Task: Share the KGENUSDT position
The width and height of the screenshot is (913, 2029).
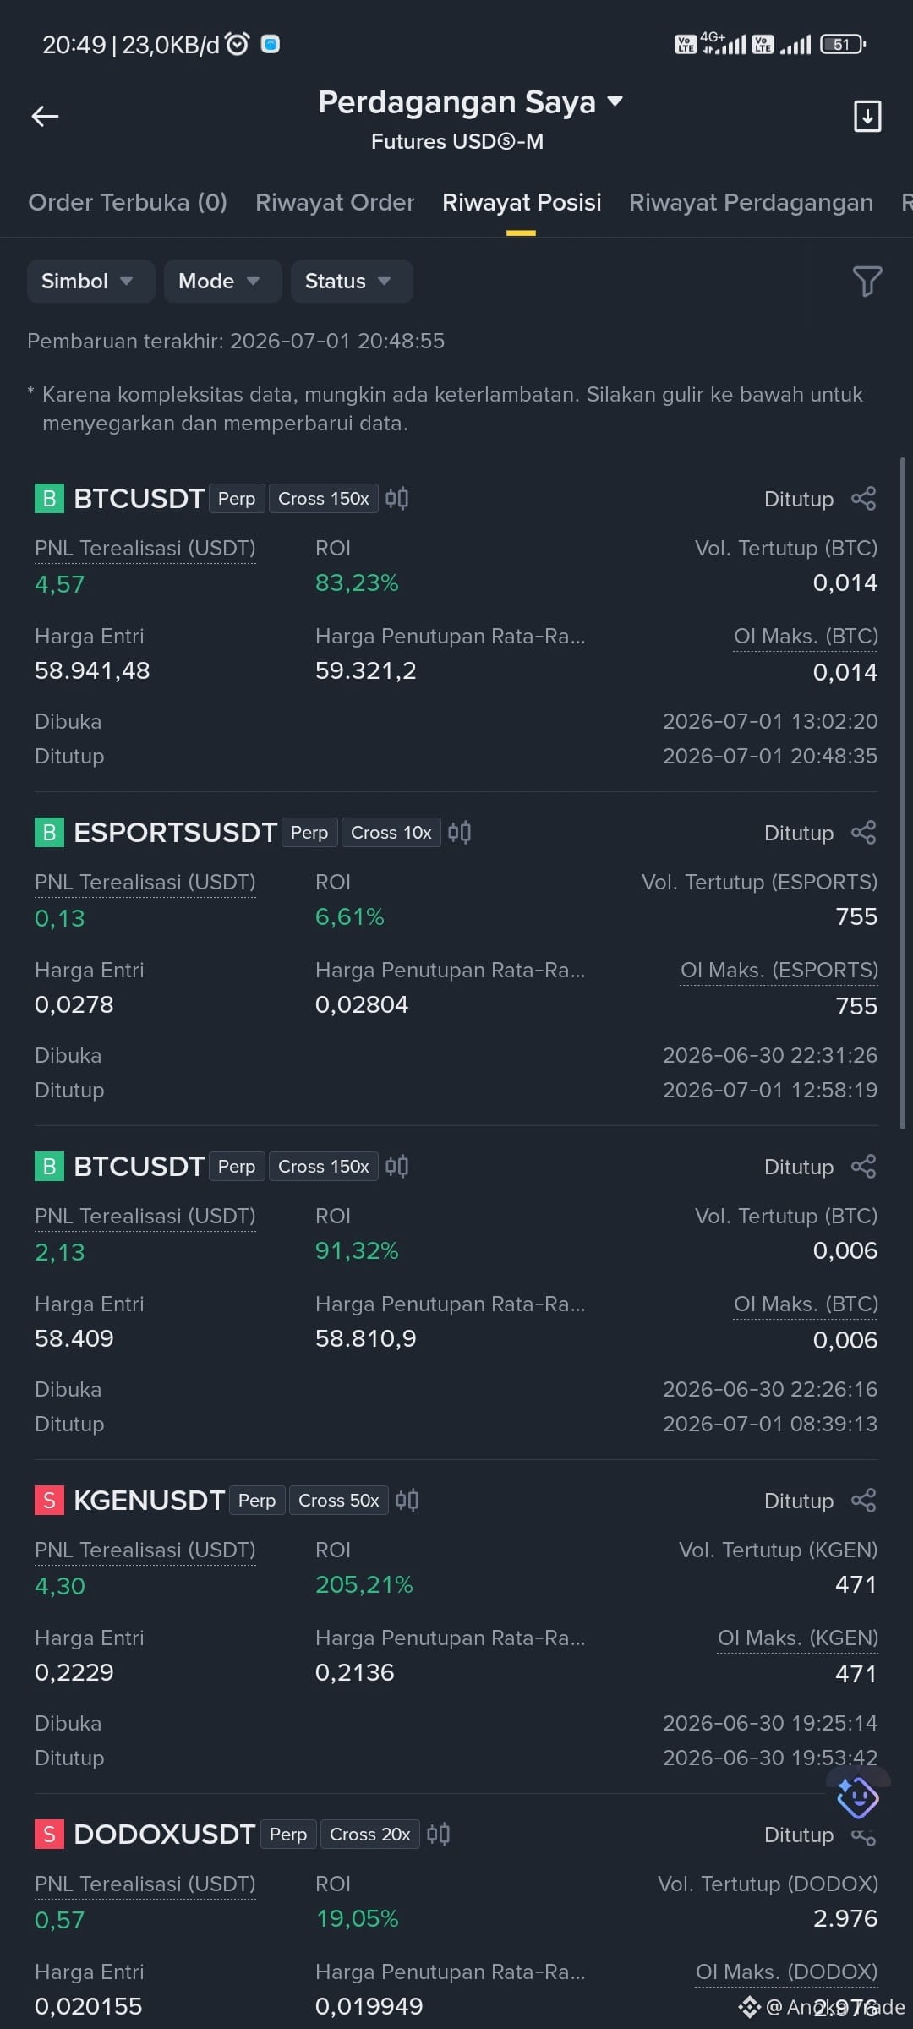Action: pos(864,1501)
